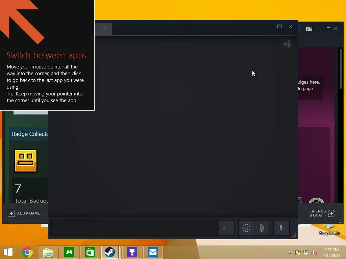
Task: Maximize the Steam chat window
Action: click(279, 27)
